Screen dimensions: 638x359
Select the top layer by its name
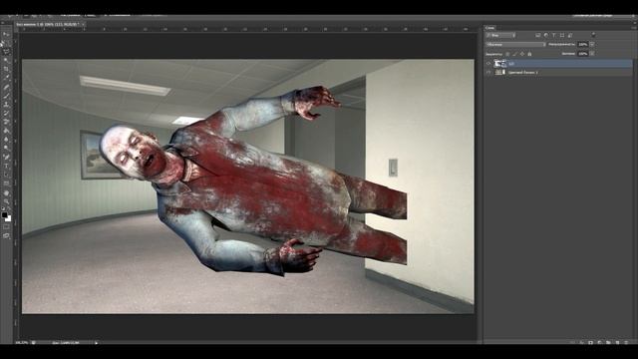tap(511, 64)
